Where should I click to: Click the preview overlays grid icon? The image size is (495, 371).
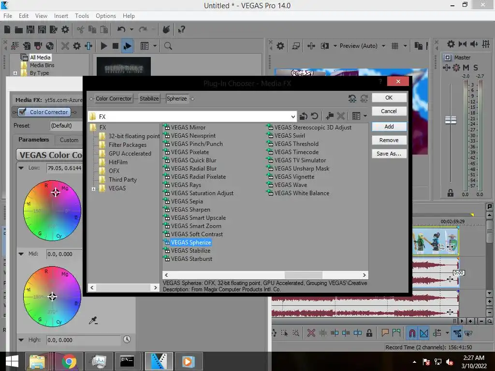tap(395, 46)
